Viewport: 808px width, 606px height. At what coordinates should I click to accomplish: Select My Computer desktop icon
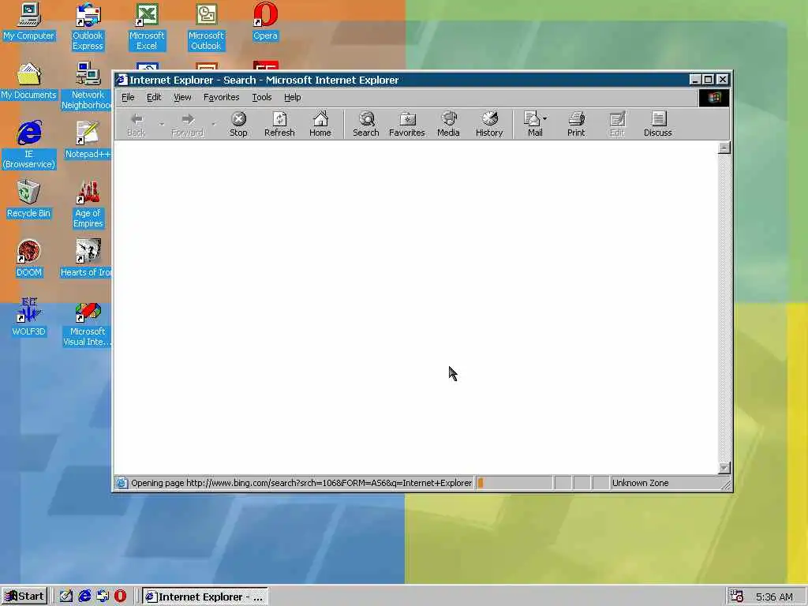[x=28, y=22]
